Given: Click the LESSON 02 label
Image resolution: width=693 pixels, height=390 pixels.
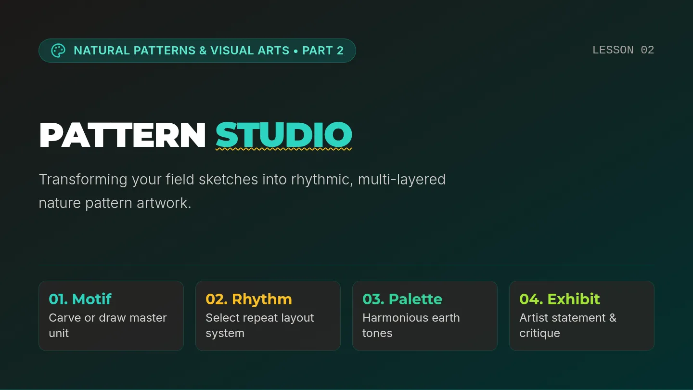Looking at the screenshot, I should [x=623, y=50].
